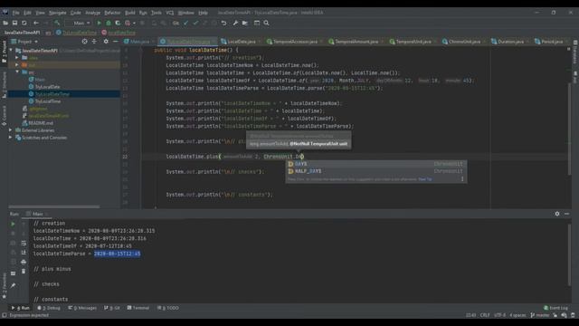Viewport: 579px width, 326px height.
Task: Rerun Main with green arrow in Run panel
Action: pos(13,224)
